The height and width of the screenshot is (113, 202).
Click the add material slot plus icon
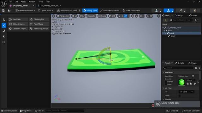pos(193,76)
